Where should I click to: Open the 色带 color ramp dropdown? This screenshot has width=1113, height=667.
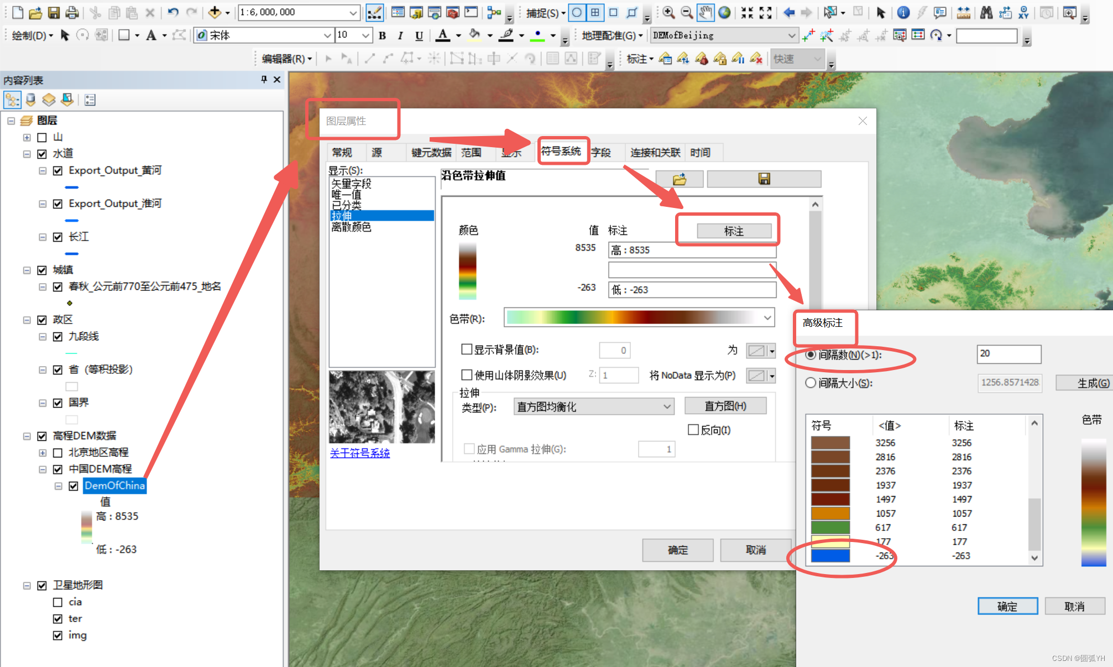(767, 317)
